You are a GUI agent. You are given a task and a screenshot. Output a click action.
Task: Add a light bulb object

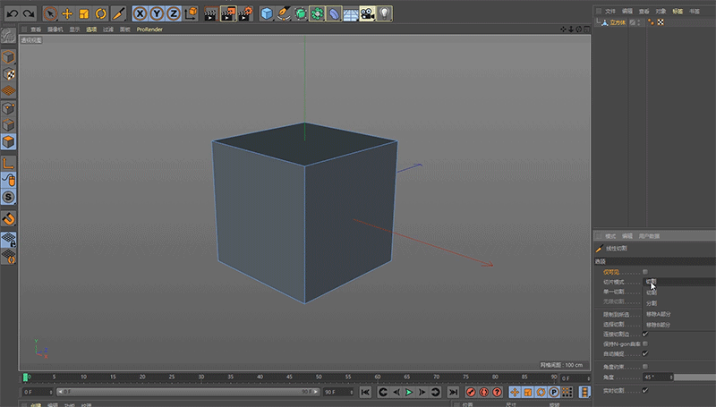(x=385, y=13)
